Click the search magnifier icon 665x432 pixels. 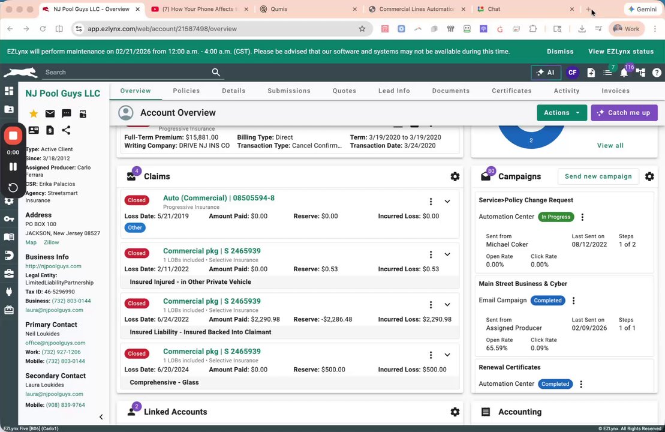pos(216,73)
